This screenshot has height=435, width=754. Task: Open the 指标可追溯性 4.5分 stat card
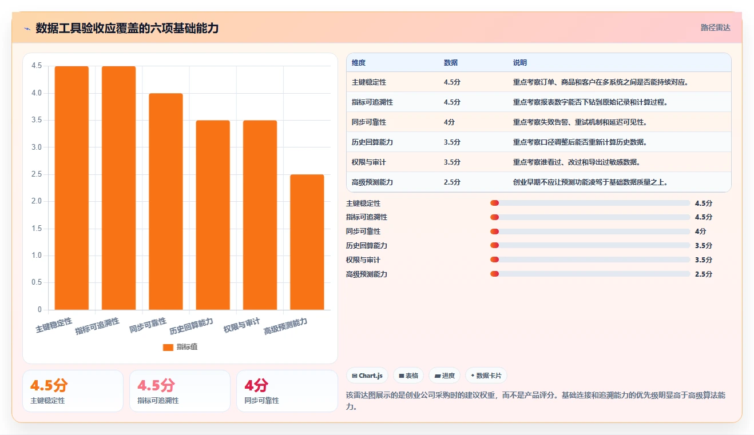180,391
